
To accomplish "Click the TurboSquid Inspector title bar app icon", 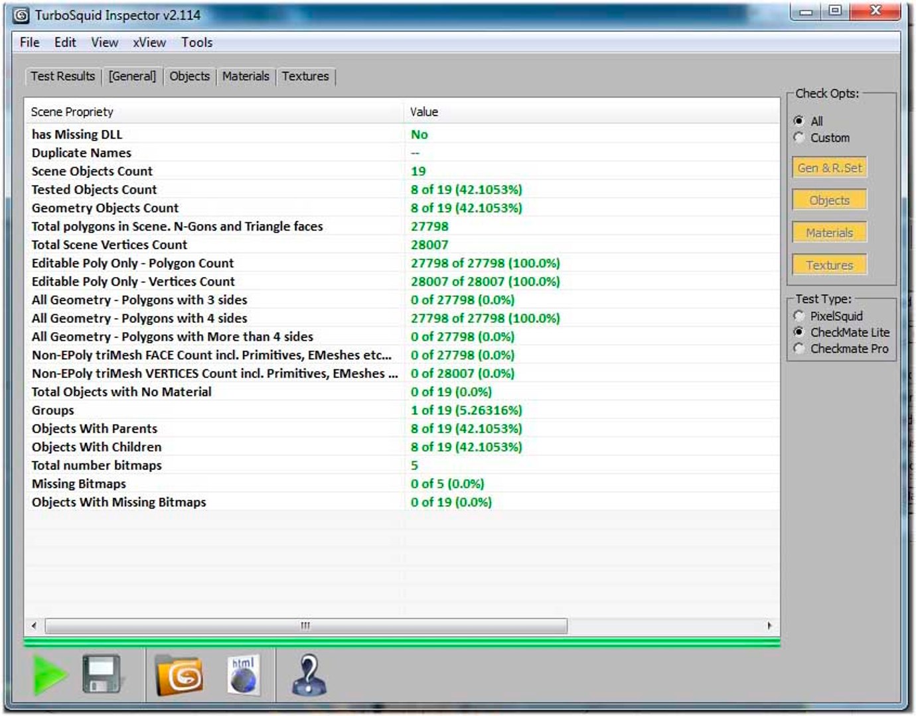I will tap(21, 15).
